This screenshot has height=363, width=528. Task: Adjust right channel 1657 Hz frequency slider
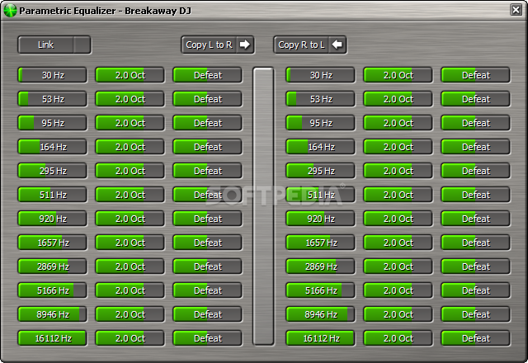click(320, 243)
